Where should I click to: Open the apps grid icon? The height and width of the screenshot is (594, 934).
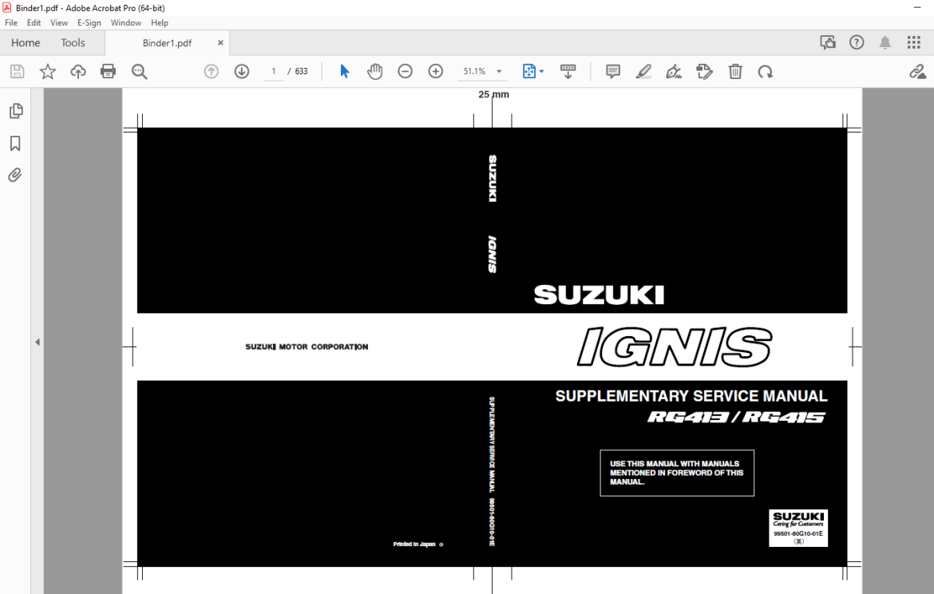[x=914, y=42]
